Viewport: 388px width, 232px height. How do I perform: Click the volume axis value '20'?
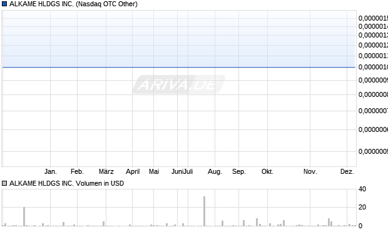pos(362,207)
